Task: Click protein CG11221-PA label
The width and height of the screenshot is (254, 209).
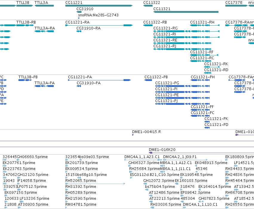Action: [80, 77]
